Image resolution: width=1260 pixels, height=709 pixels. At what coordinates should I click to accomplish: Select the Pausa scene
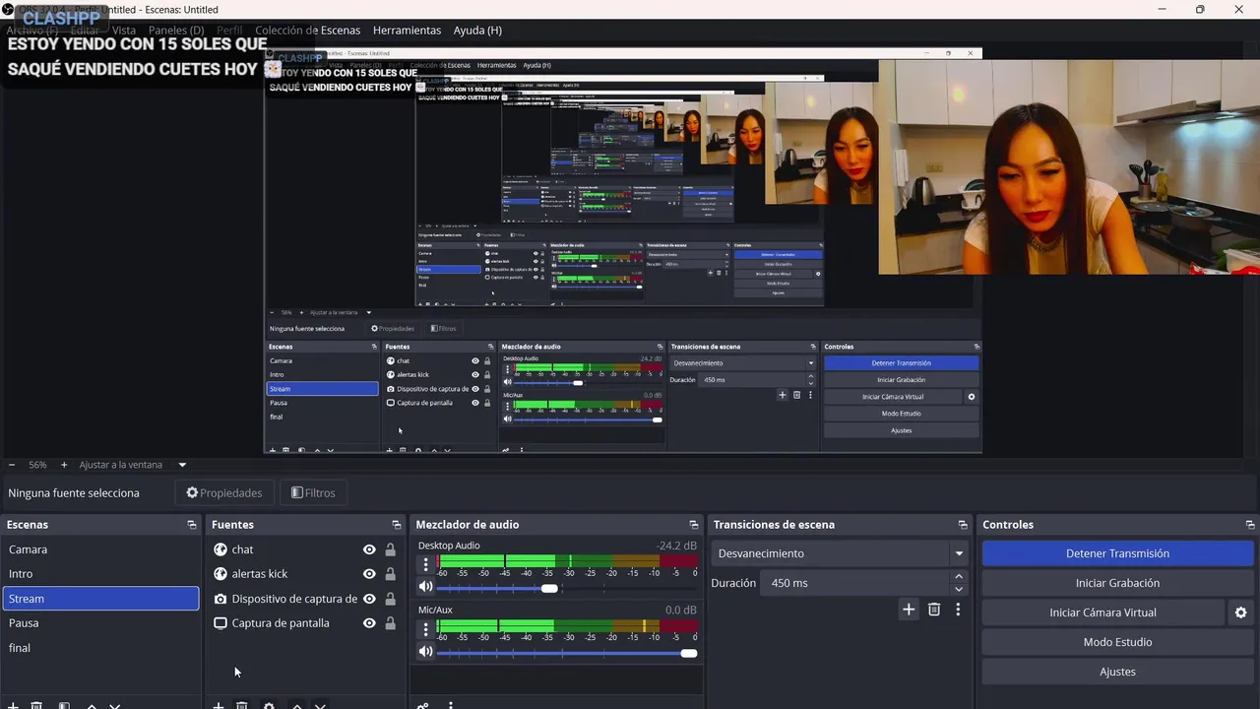(100, 623)
